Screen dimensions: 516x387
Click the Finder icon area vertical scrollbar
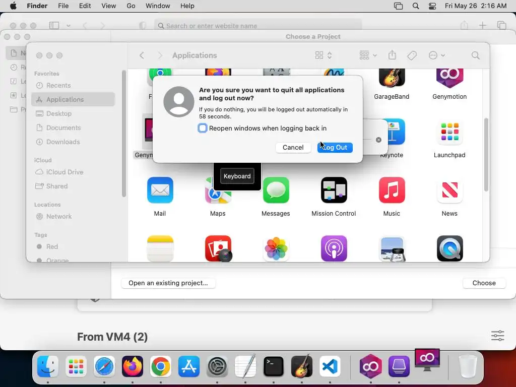[486, 155]
